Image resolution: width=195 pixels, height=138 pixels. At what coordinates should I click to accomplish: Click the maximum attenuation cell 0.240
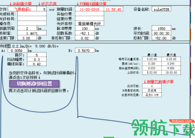tap(171, 64)
